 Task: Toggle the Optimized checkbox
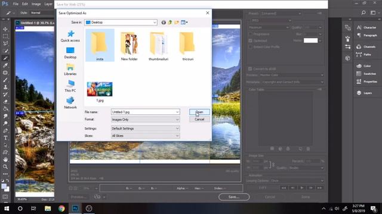click(x=251, y=40)
